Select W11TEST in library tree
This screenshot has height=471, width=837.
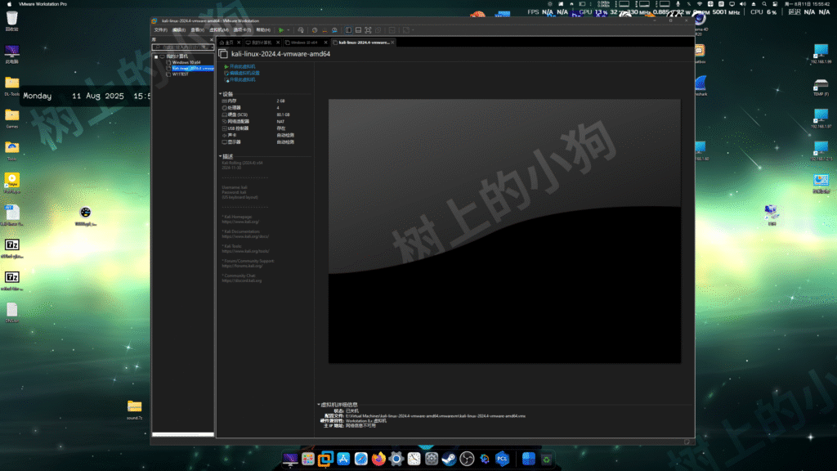coord(181,74)
